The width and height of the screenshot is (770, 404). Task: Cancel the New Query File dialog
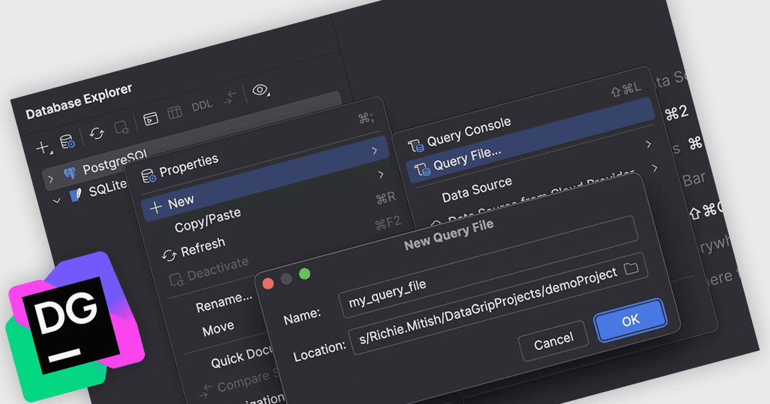553,341
